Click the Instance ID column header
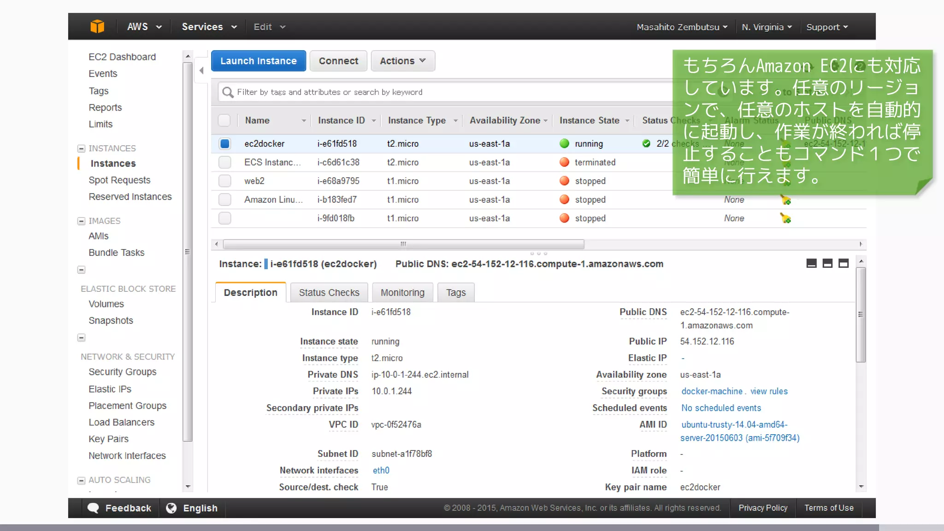Viewport: 944px width, 531px height. [341, 120]
